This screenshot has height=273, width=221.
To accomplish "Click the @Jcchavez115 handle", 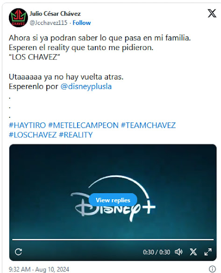I will [x=49, y=23].
